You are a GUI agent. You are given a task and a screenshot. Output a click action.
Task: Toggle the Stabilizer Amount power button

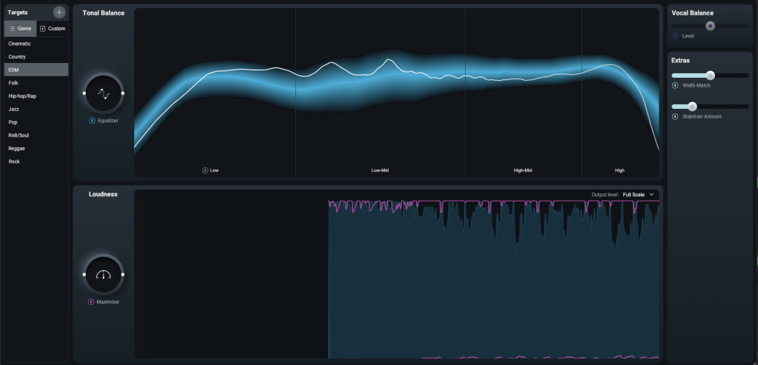pos(675,116)
